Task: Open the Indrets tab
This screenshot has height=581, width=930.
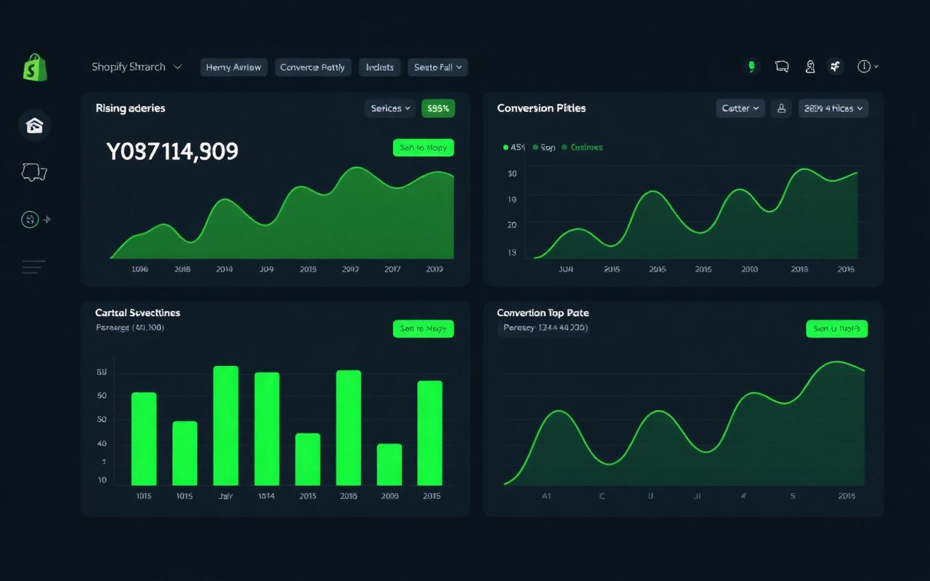Action: click(380, 68)
